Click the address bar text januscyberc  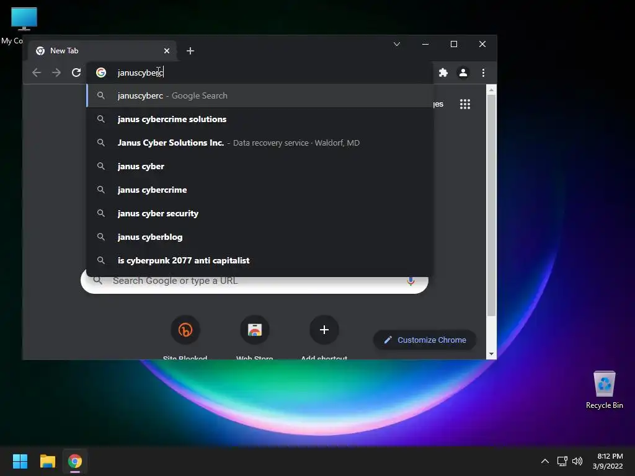pyautogui.click(x=140, y=73)
